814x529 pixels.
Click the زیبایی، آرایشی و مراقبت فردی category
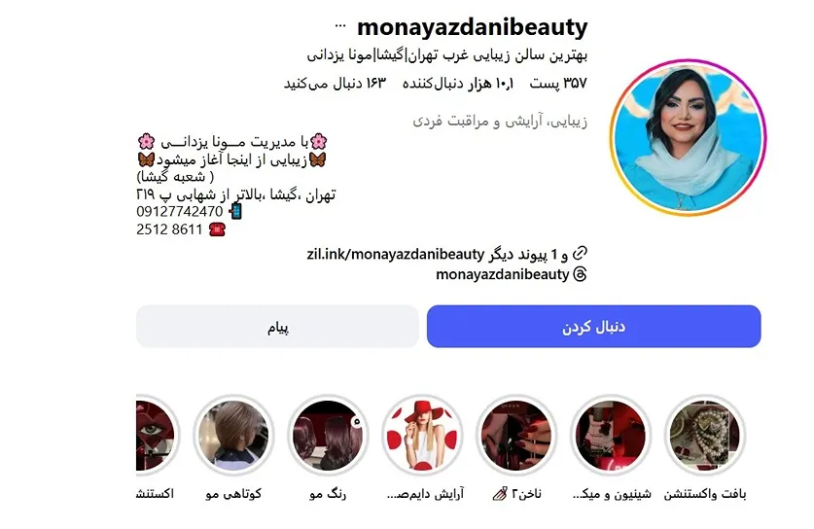pos(500,122)
